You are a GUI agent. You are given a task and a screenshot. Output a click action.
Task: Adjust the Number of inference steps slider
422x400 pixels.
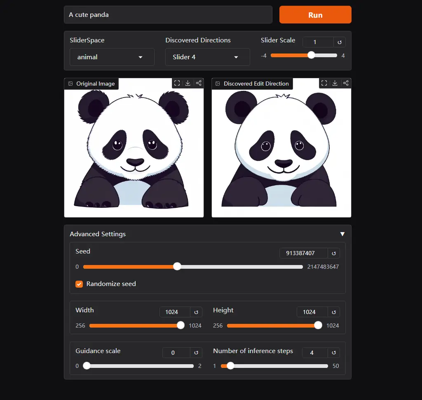point(230,366)
